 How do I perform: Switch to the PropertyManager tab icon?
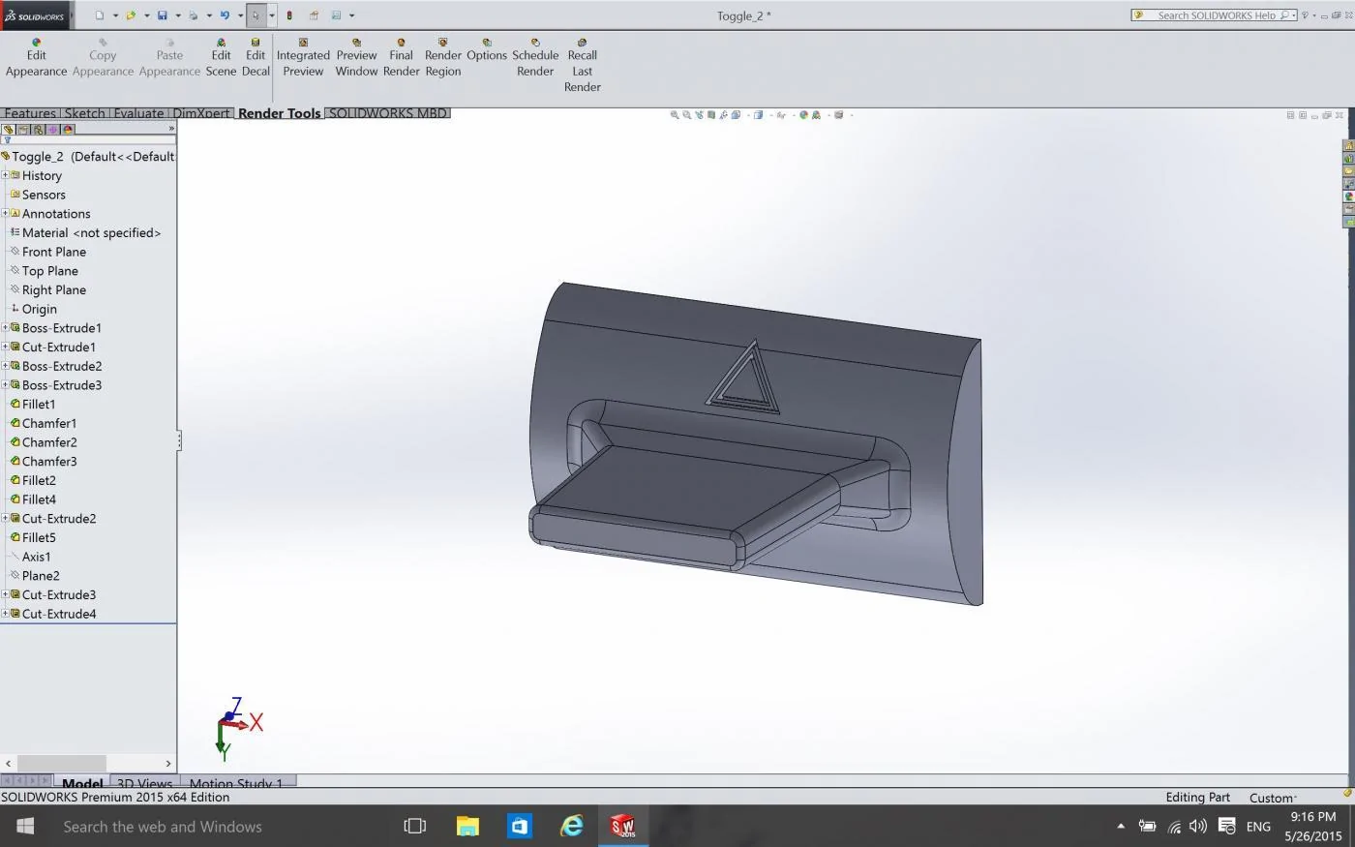pos(23,129)
